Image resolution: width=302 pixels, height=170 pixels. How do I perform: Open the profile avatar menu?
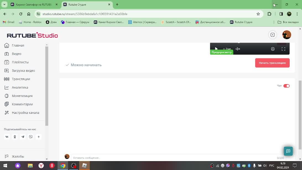click(x=287, y=35)
